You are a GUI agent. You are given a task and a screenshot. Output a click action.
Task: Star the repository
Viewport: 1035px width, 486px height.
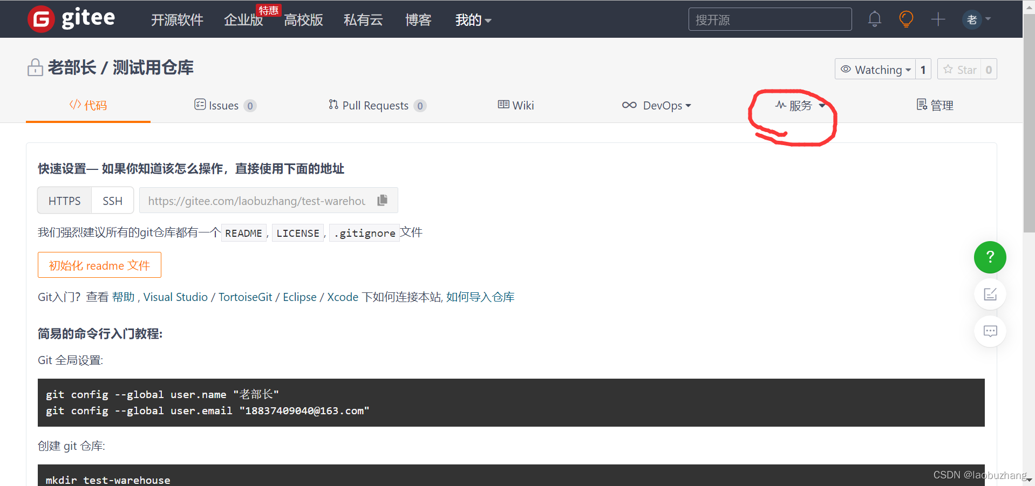click(x=959, y=69)
